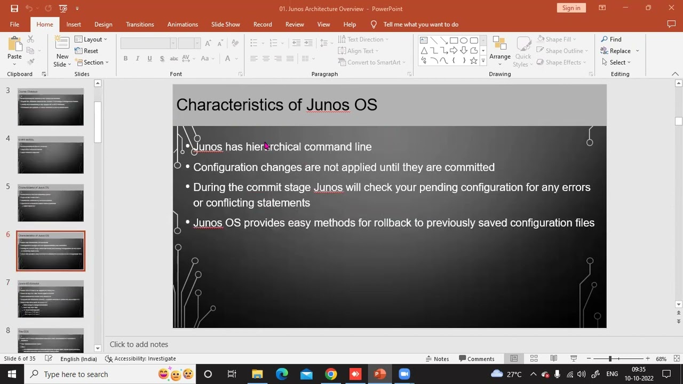Toggle Italic formatting
Image resolution: width=683 pixels, height=384 pixels.
point(138,59)
